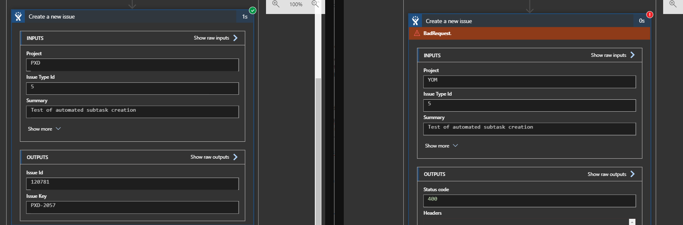This screenshot has width=683, height=225.
Task: Click warning triangle icon beside BadRequest
Action: pyautogui.click(x=417, y=33)
